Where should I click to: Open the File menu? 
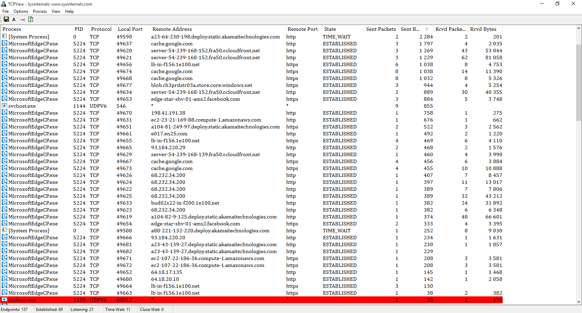coord(6,11)
